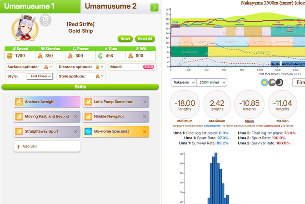Click the Go-Home Specialist skill icon
Viewport: 305px width, 204px height.
87,132
